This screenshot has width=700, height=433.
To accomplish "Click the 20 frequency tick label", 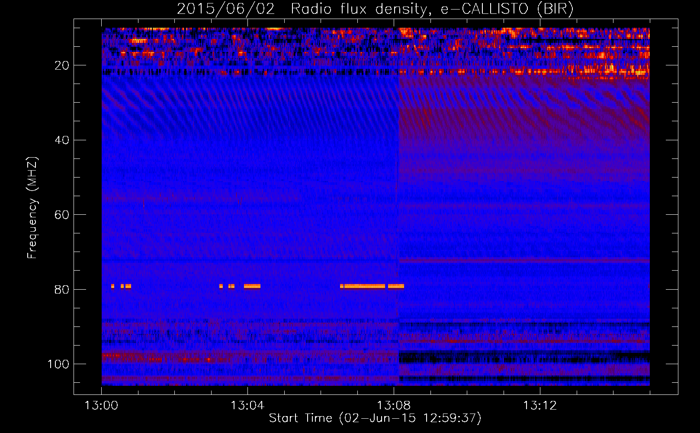I will point(62,65).
